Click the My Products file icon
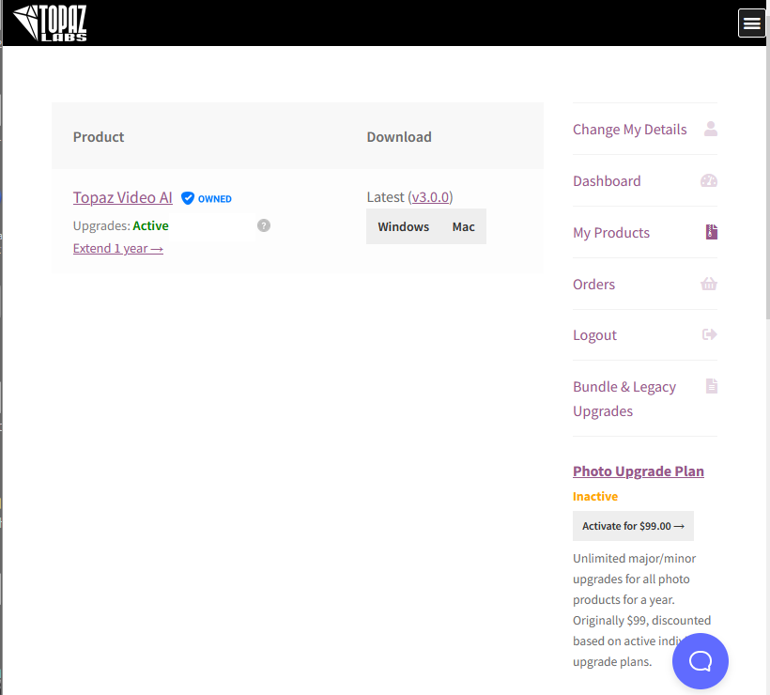 (x=711, y=232)
